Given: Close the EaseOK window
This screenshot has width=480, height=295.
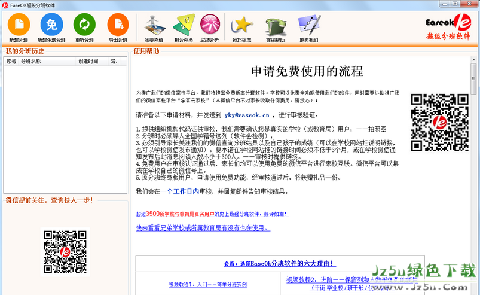Looking at the screenshot, I should click(x=470, y=4).
